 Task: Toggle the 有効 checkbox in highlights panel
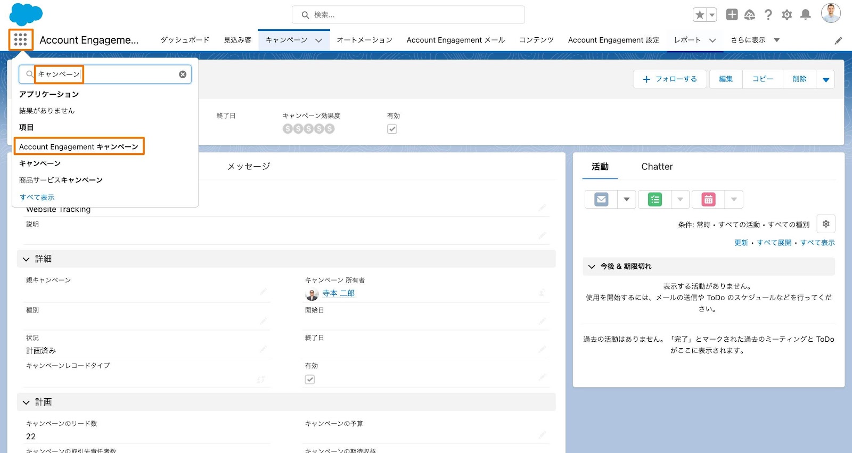pos(392,129)
